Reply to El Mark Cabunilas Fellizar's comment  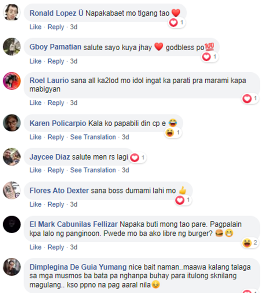tap(56, 247)
